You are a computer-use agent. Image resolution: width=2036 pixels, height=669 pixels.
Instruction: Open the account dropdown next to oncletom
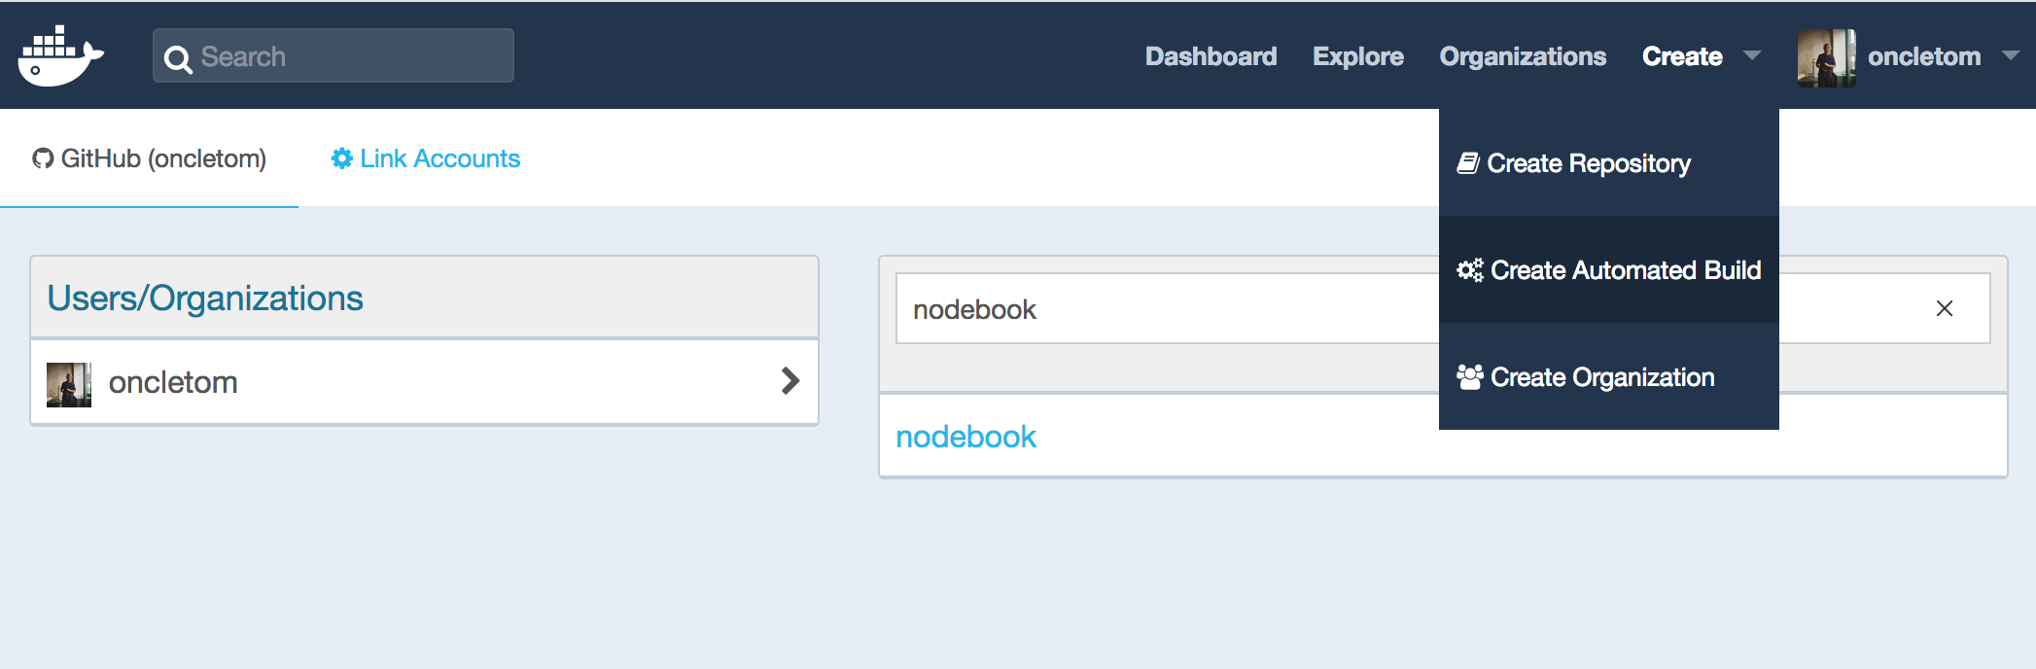pyautogui.click(x=2013, y=56)
